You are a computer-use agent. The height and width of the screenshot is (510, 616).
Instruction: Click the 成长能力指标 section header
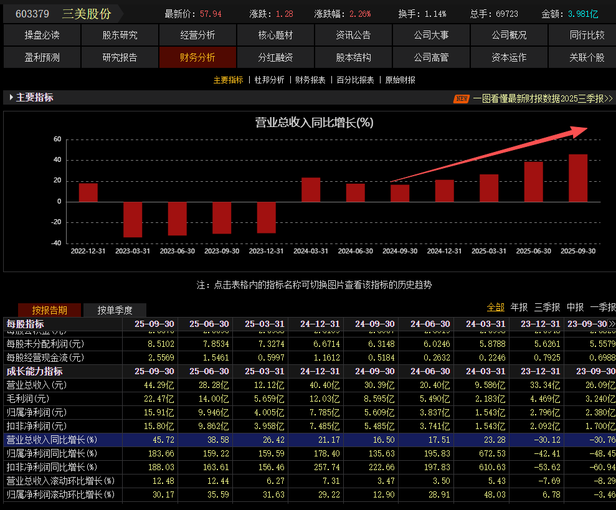34,371
